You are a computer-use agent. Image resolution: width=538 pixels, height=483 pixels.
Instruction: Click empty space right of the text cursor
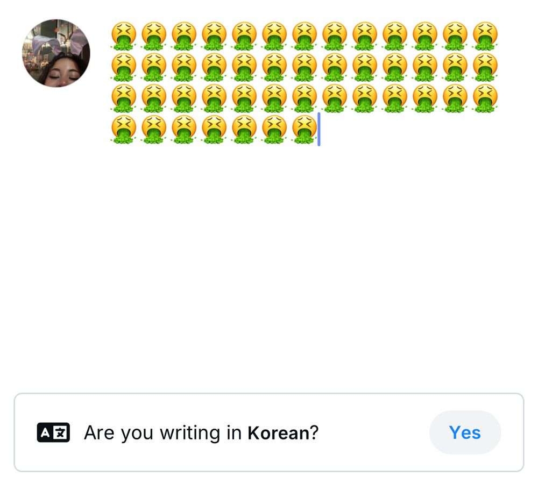[408, 129]
